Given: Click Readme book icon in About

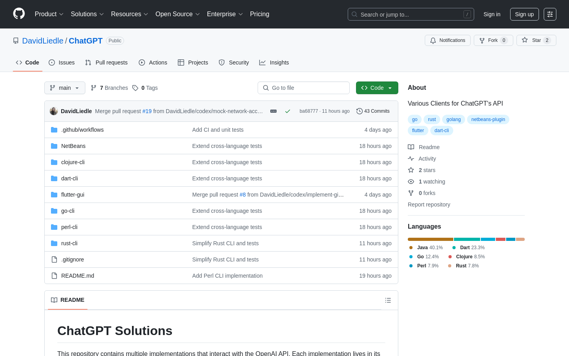Looking at the screenshot, I should click(411, 147).
